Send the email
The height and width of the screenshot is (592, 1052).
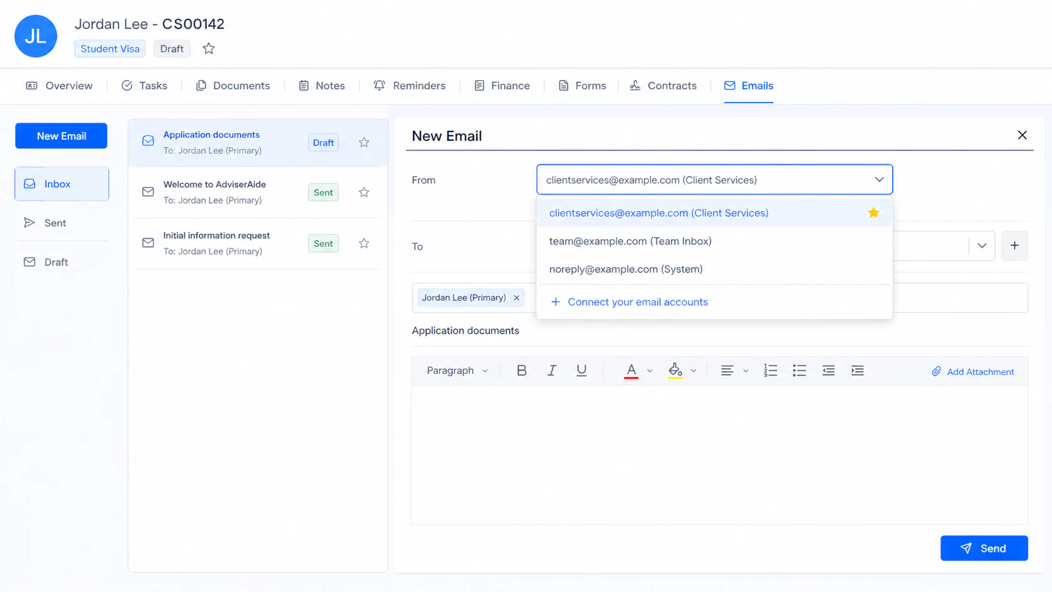click(984, 548)
